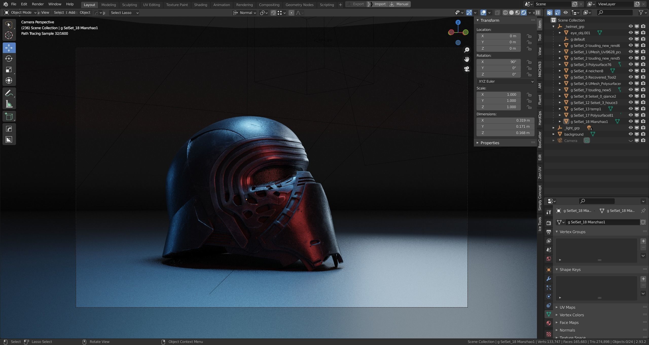Screen dimensions: 649x345
Task: Open the Render properties tab
Action: click(549, 223)
